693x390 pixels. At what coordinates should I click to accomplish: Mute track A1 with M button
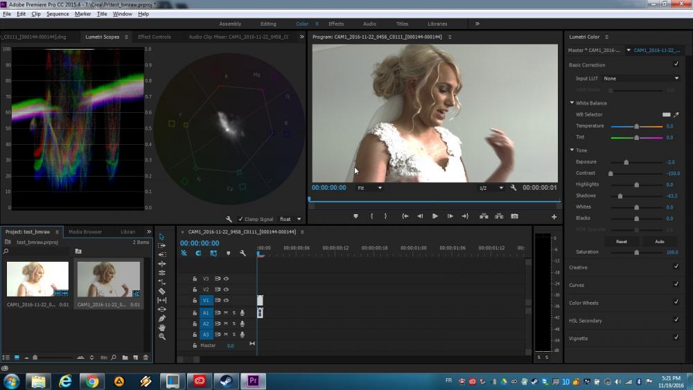(x=225, y=312)
